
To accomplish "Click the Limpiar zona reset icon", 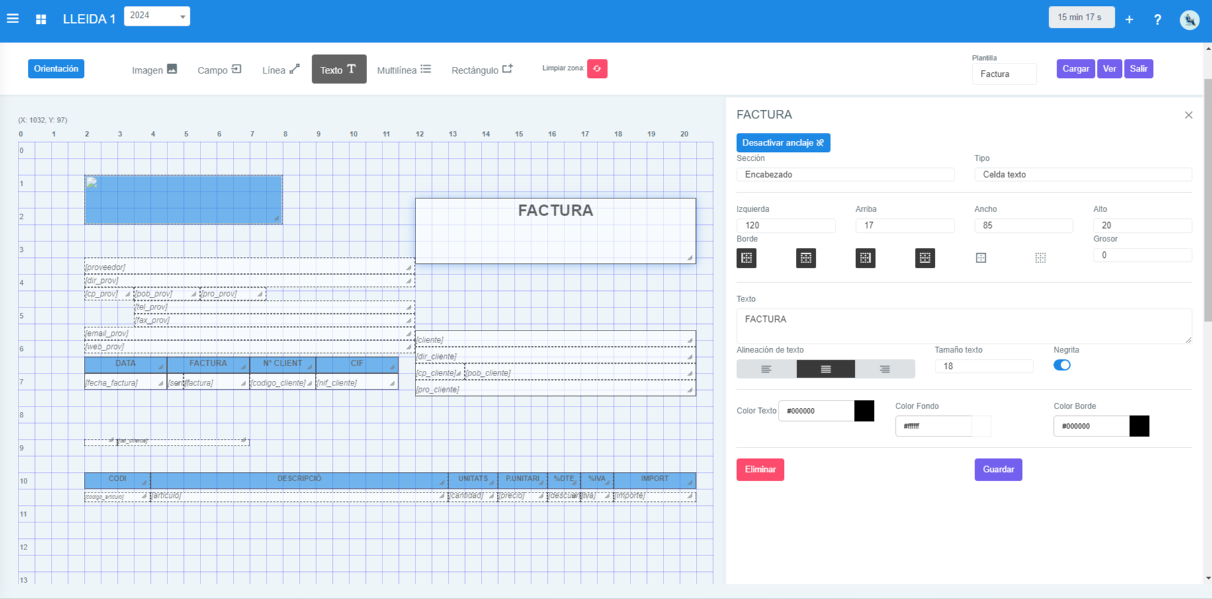I will [x=597, y=68].
